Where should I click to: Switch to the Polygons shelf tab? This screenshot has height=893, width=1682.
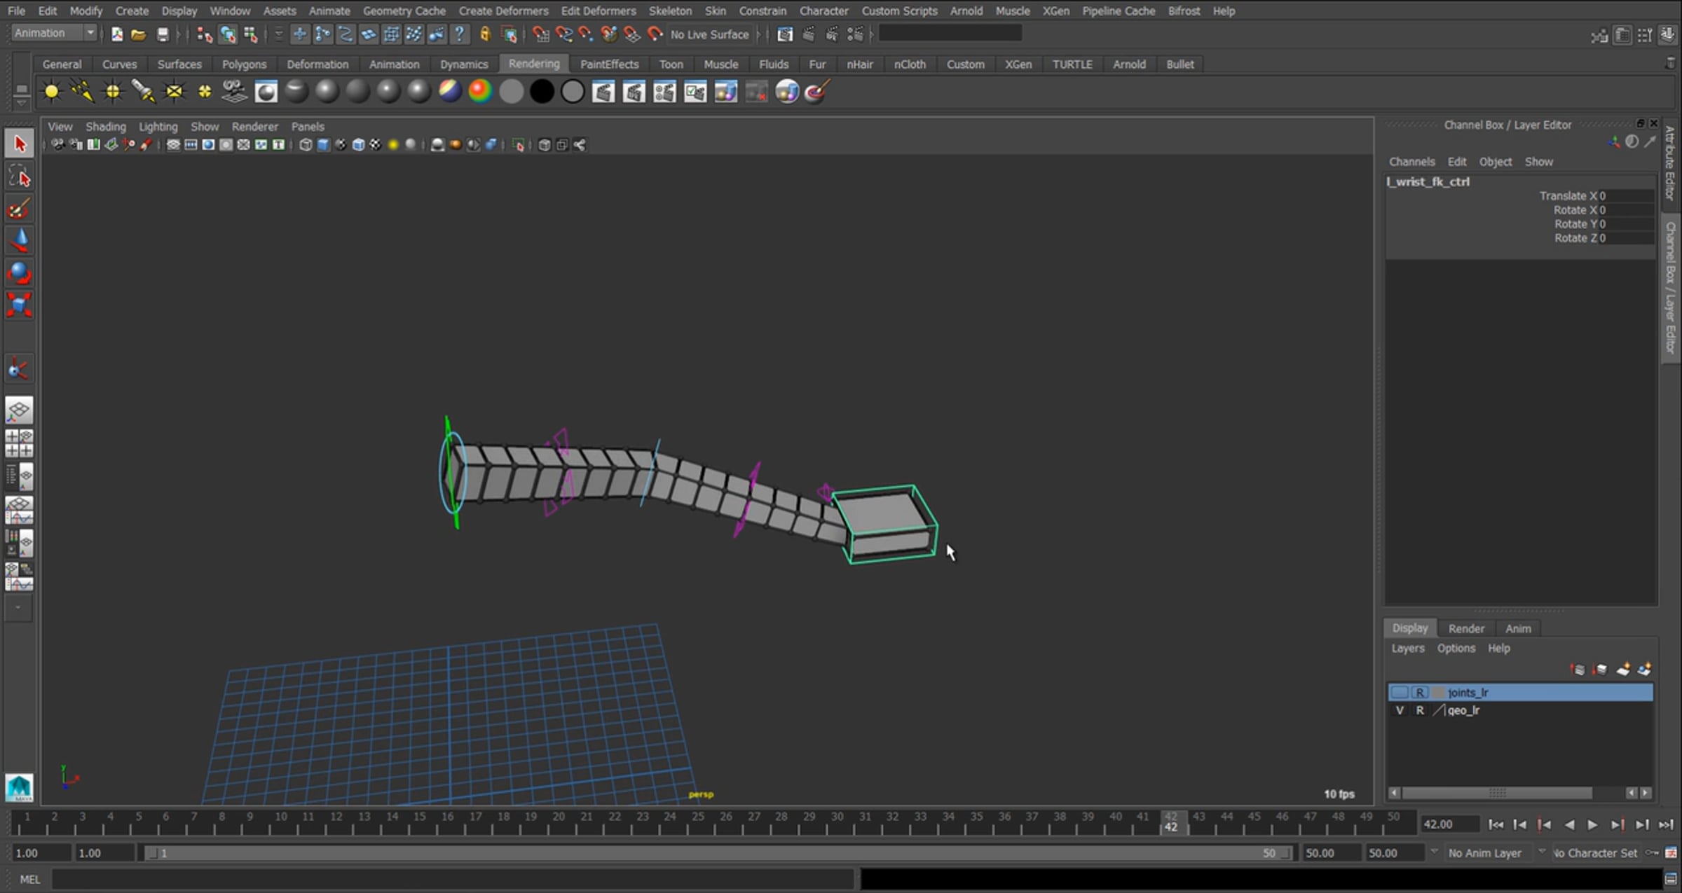tap(244, 64)
